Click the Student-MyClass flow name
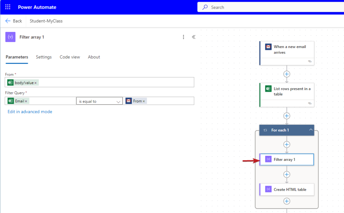The width and height of the screenshot is (344, 213). (46, 21)
